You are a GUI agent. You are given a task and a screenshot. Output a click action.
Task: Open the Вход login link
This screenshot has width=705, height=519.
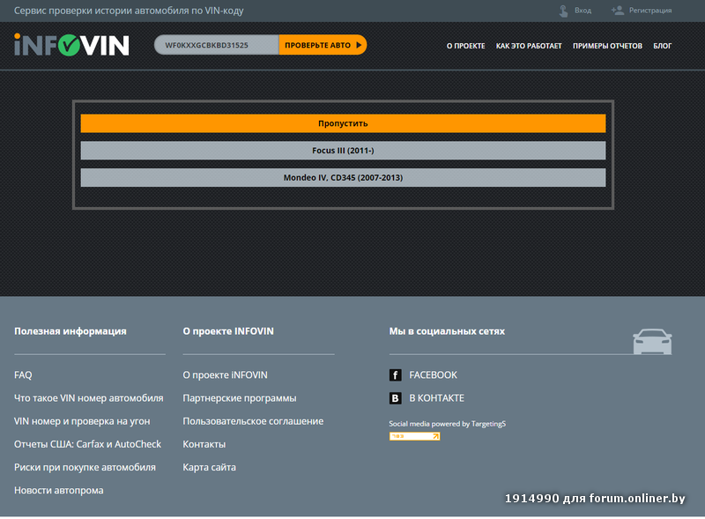[x=583, y=11]
